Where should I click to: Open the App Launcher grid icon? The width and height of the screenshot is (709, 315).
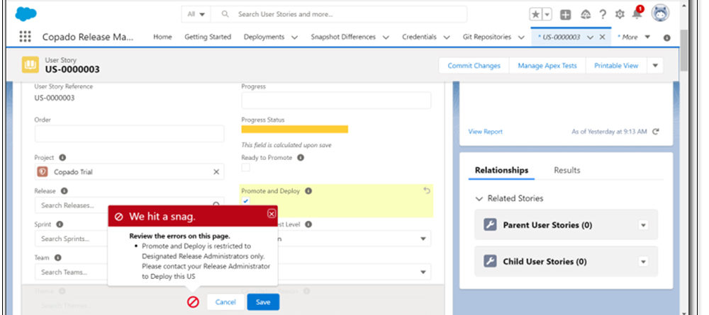[26, 37]
